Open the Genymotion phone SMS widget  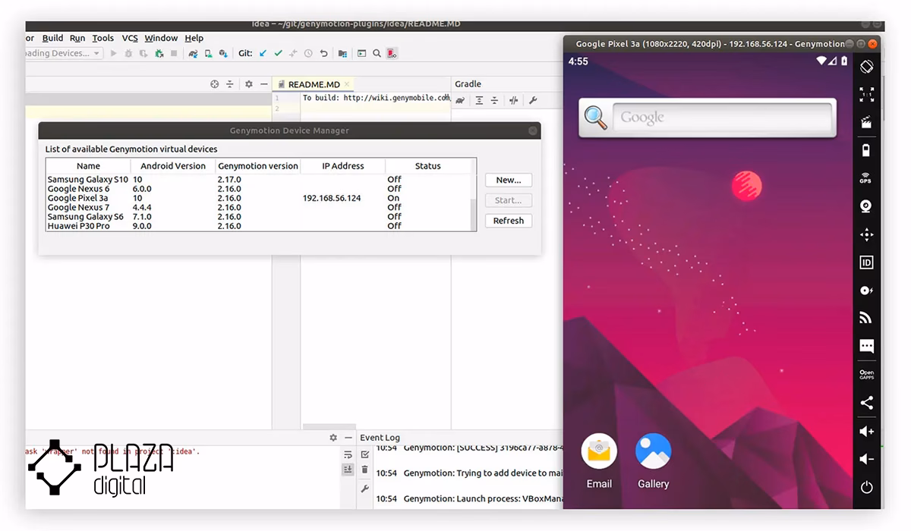(866, 347)
